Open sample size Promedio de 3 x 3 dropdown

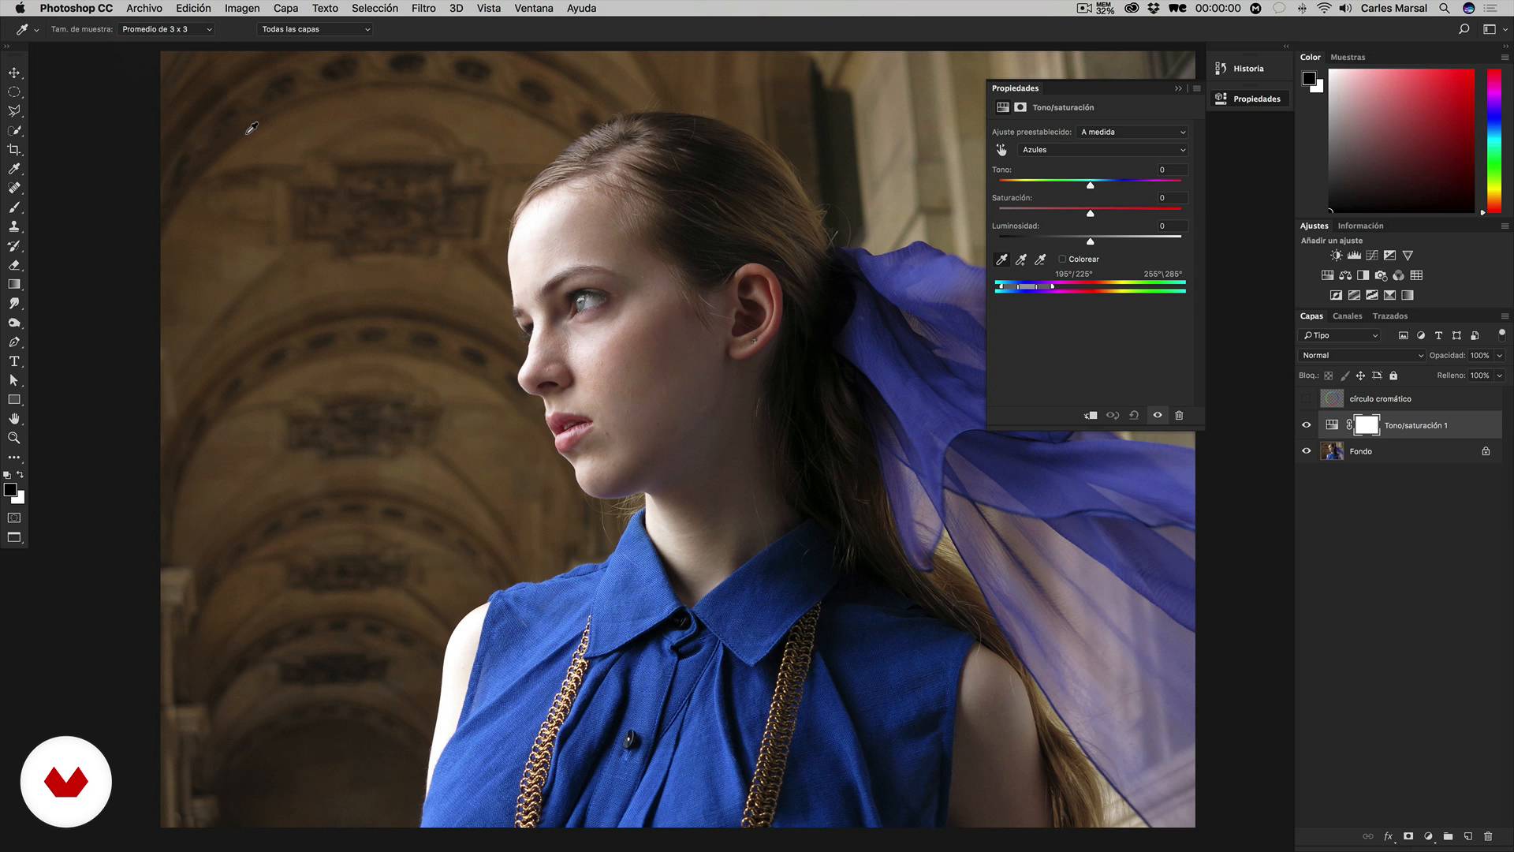(166, 29)
